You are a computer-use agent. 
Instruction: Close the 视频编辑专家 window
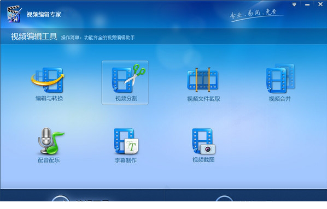(320, 4)
